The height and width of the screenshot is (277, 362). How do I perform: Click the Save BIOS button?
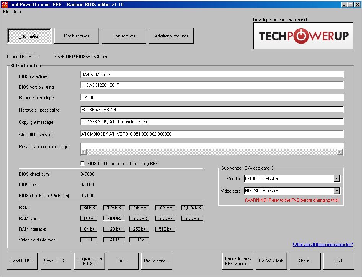click(56, 261)
